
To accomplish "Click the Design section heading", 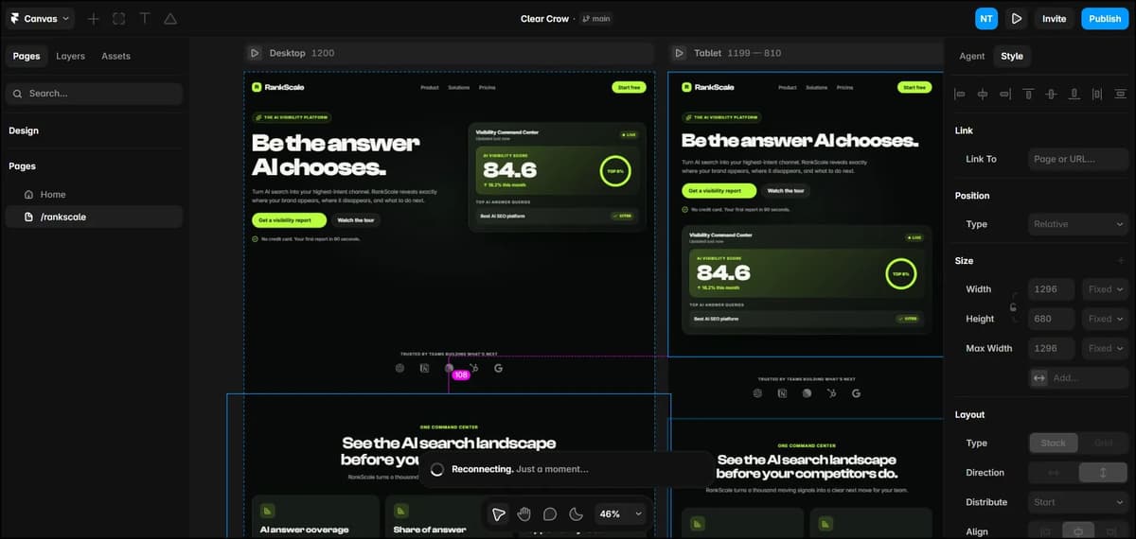I will (x=24, y=130).
